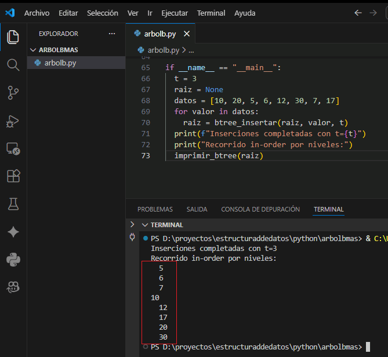The image size is (388, 357).
Task: Open the Terminal menu in menu bar
Action: [x=211, y=13]
